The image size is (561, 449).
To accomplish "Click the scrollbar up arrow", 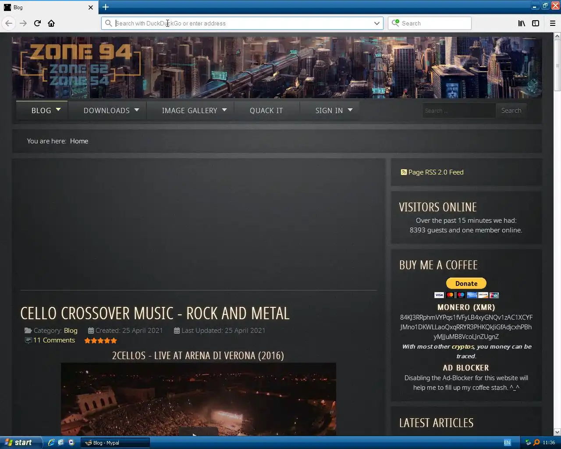I will (x=557, y=36).
